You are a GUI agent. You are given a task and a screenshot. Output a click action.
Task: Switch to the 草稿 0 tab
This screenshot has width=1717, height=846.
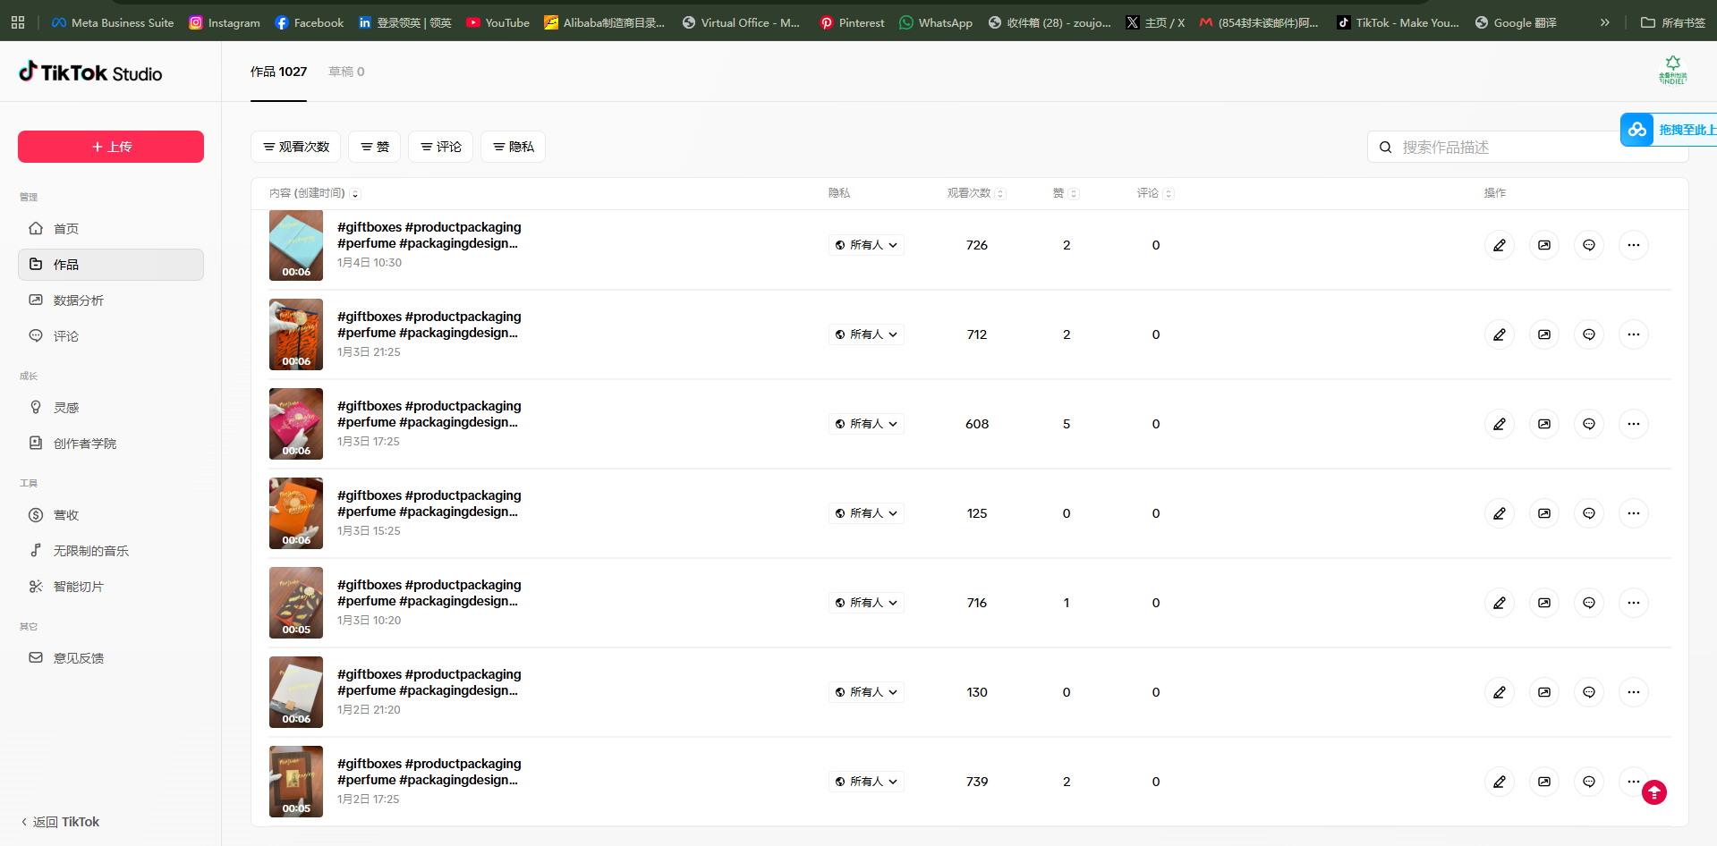tap(346, 72)
